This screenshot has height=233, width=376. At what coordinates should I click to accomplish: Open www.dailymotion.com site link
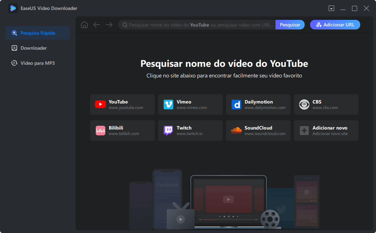tap(265, 108)
